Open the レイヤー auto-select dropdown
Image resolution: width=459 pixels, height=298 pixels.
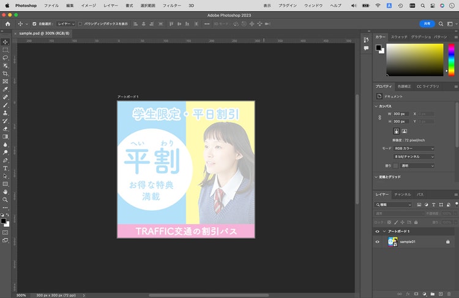tap(66, 24)
